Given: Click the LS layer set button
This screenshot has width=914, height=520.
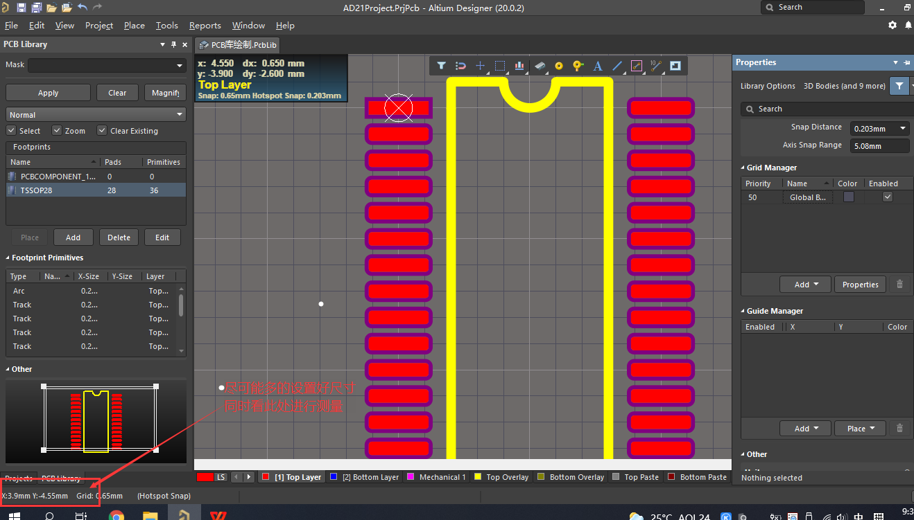Looking at the screenshot, I should 221,477.
